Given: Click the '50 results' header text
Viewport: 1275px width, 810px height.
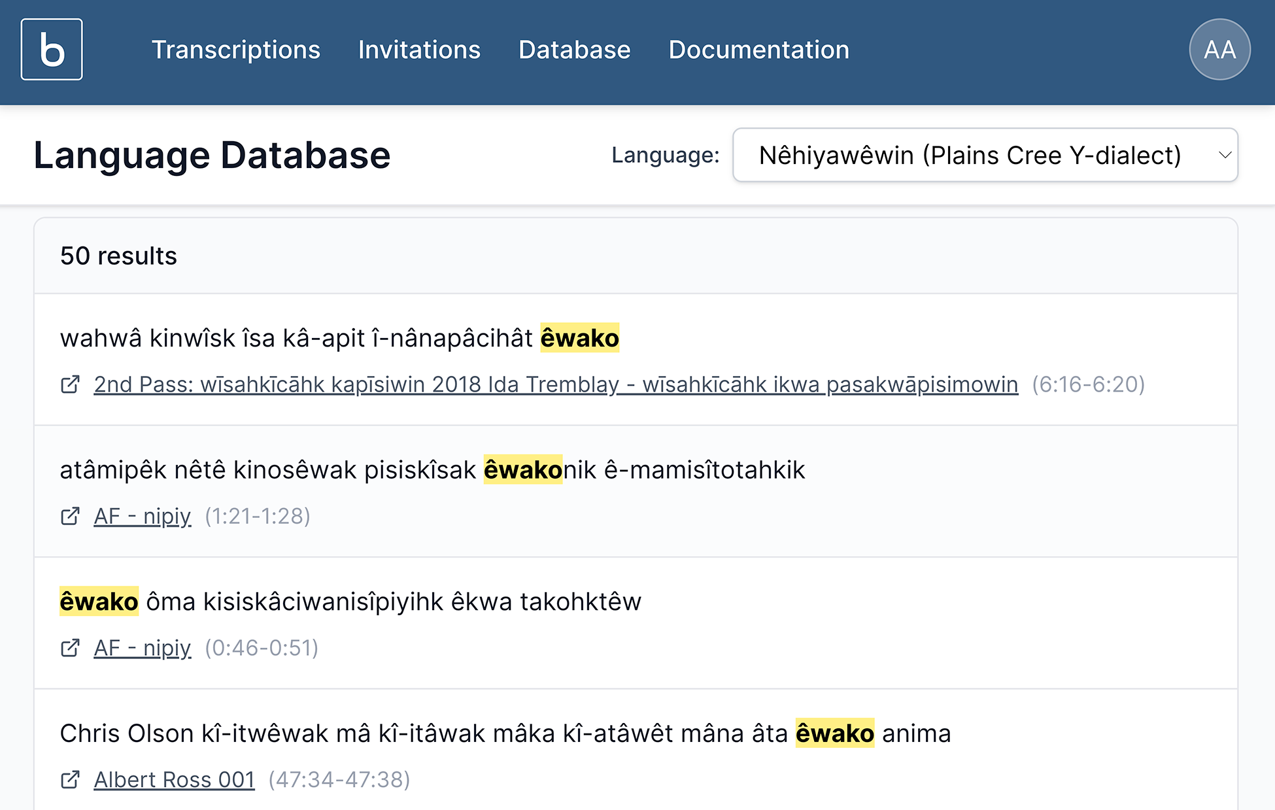Looking at the screenshot, I should click(x=118, y=256).
